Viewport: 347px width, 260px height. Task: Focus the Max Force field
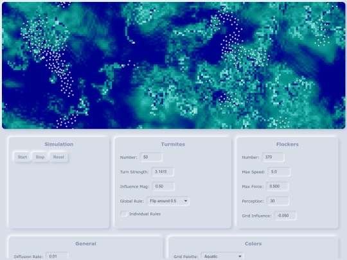[278, 186]
